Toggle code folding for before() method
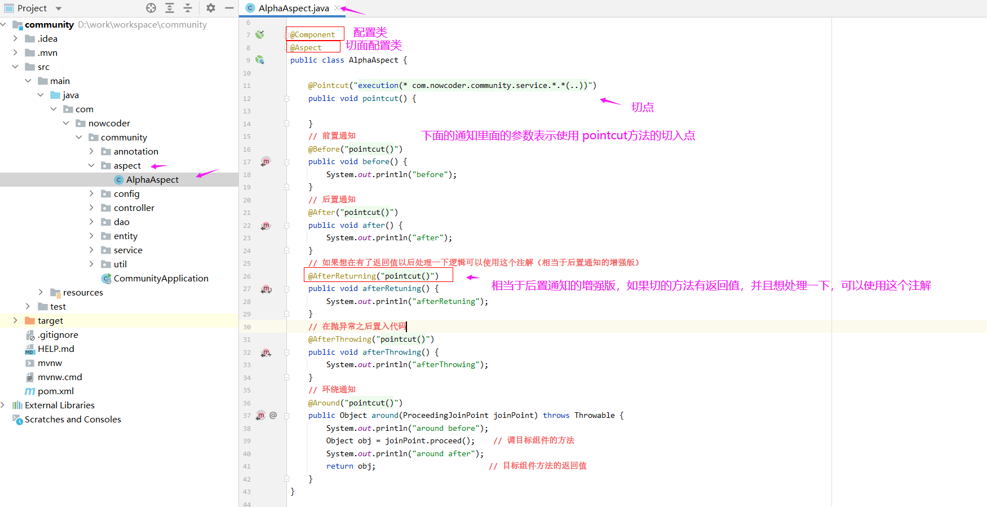The image size is (987, 507). [x=286, y=162]
